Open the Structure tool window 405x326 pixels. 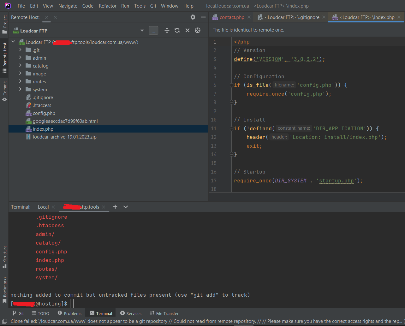4,257
